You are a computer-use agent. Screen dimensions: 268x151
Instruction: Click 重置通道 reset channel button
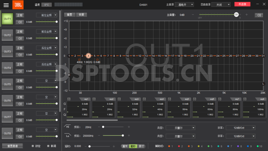click(12, 146)
